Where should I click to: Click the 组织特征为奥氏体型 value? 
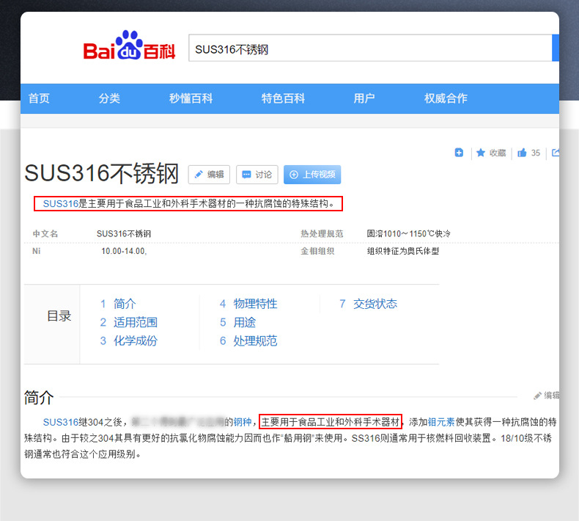coord(403,251)
